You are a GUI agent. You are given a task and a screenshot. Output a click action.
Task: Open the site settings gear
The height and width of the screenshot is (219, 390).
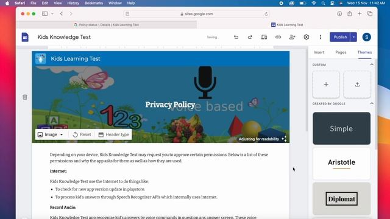click(307, 37)
